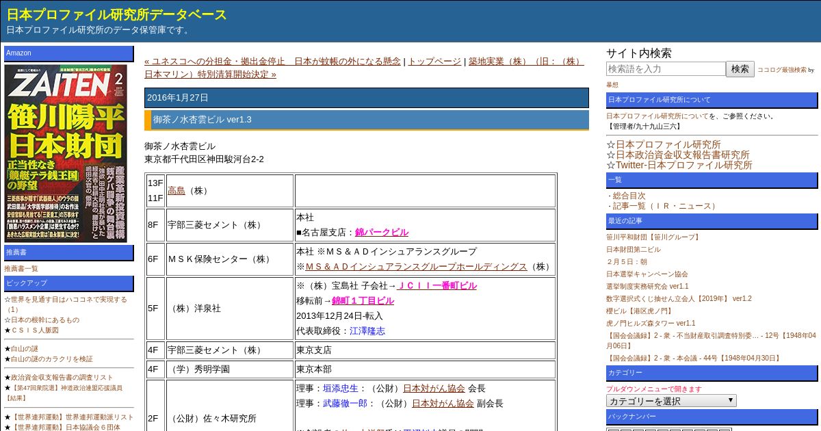Open recent article 数字選択式くじ抽せん立会人【2019年】

pos(679,298)
